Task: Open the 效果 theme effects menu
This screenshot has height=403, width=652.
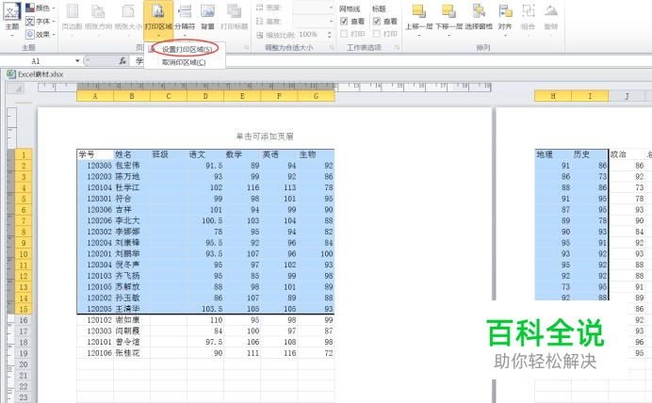Action: (41, 34)
